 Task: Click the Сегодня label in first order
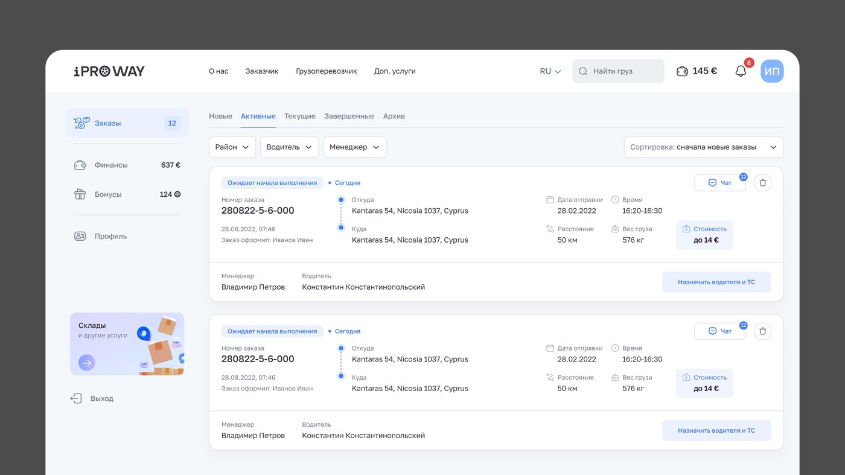(x=348, y=183)
